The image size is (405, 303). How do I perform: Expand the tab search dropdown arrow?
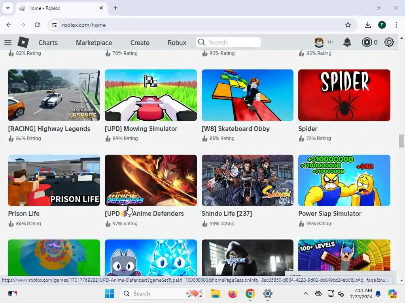[x=8, y=8]
